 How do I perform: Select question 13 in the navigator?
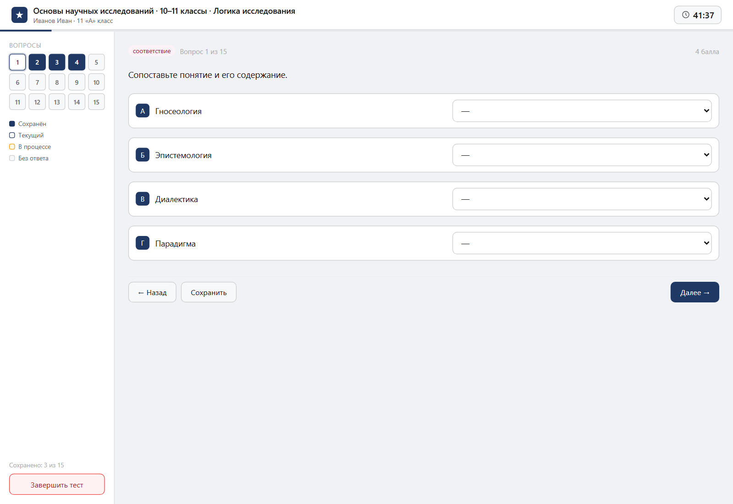[57, 102]
